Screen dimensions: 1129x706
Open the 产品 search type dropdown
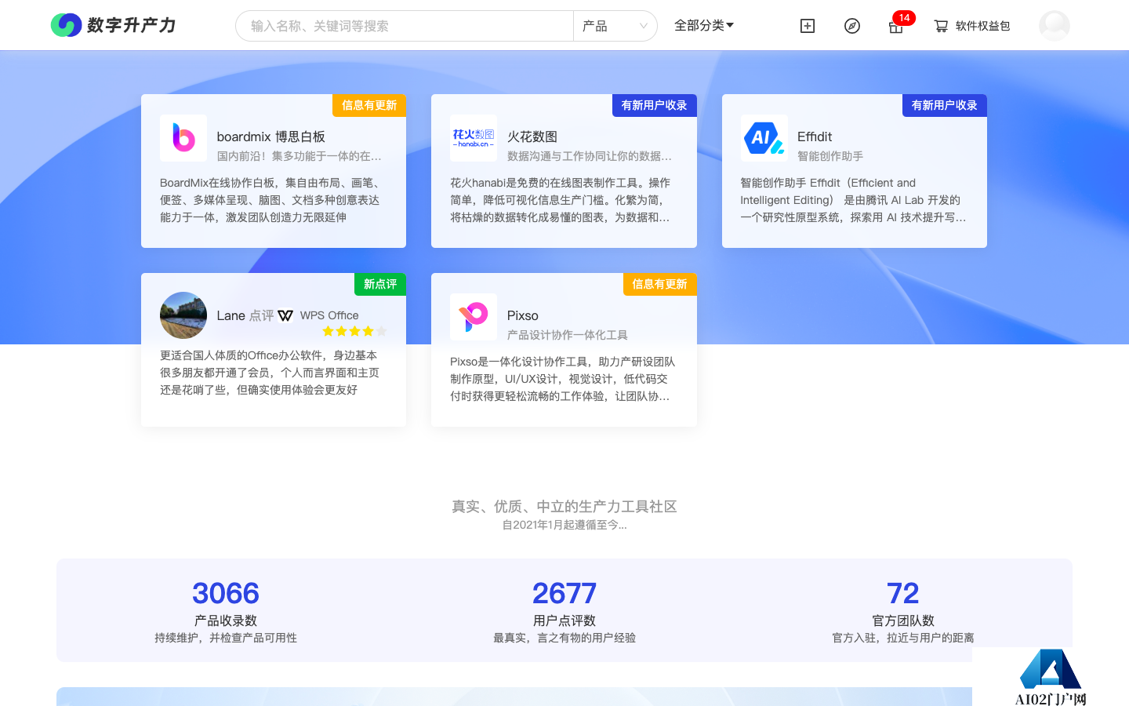click(615, 26)
